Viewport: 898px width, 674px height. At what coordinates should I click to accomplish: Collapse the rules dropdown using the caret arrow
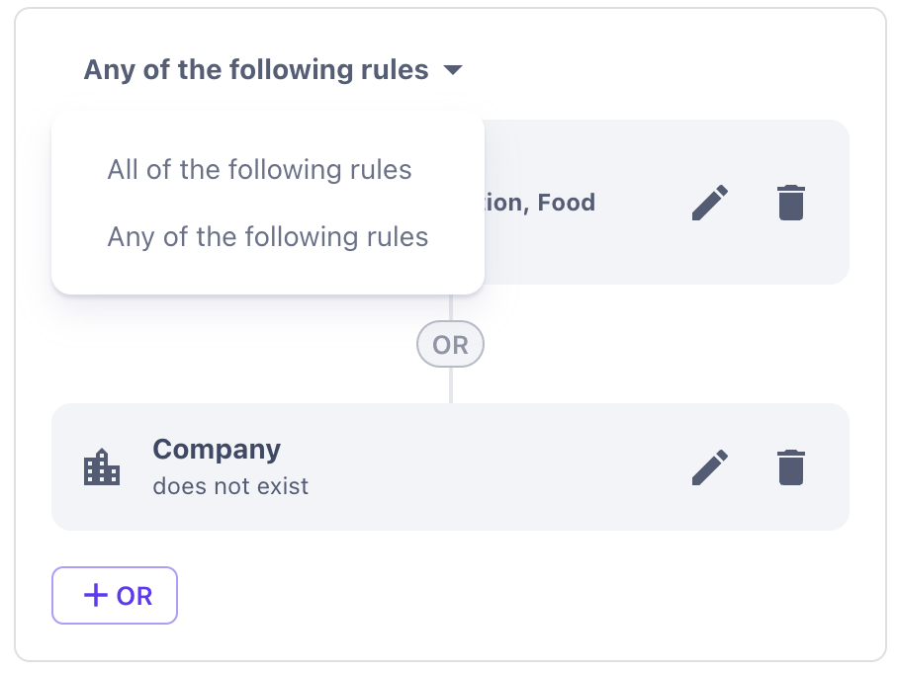453,71
